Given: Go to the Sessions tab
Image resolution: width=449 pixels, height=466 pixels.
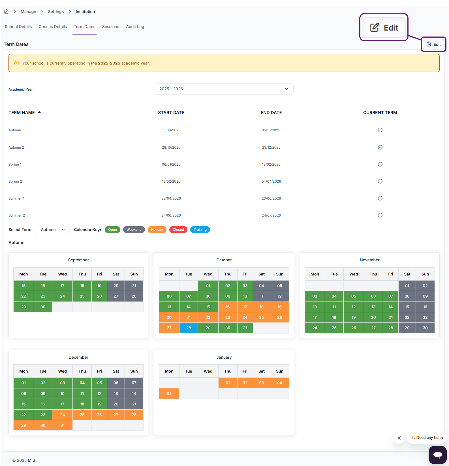Looking at the screenshot, I should (x=110, y=27).
